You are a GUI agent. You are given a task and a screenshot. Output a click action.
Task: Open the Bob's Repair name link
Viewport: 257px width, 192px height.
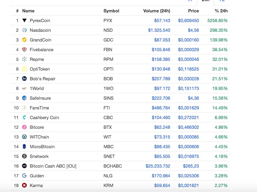(43, 79)
